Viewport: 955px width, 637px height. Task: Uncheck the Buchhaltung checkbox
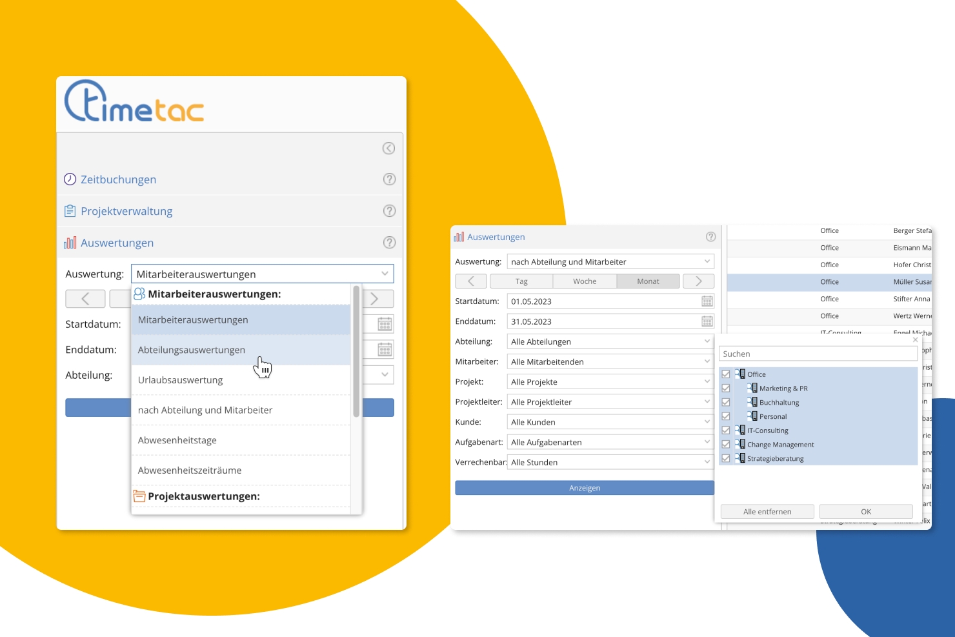pos(726,403)
